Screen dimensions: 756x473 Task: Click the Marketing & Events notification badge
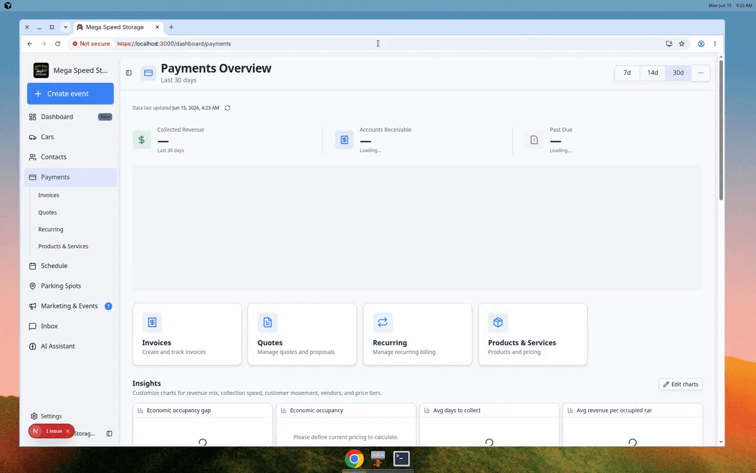(x=108, y=306)
